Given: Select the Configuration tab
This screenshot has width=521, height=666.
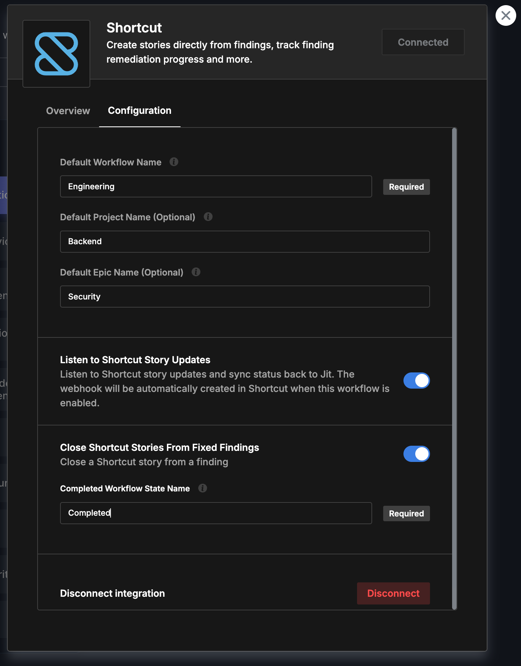Looking at the screenshot, I should pyautogui.click(x=140, y=111).
